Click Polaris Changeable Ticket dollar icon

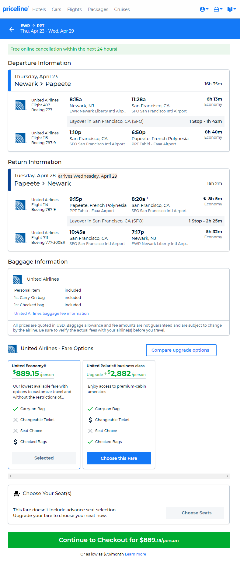click(90, 420)
